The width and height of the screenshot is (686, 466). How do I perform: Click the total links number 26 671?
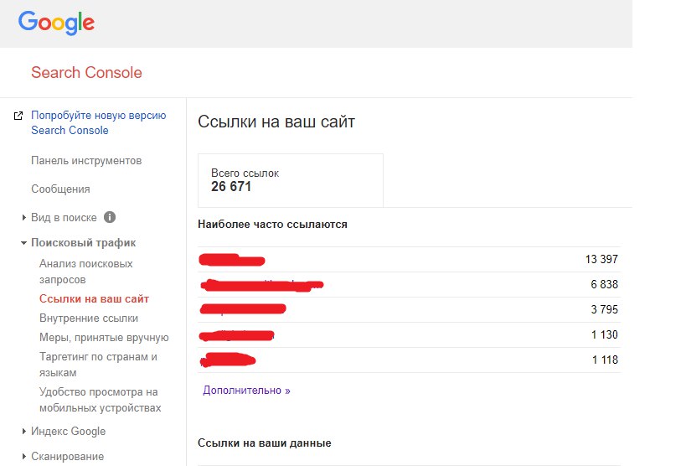tap(231, 187)
